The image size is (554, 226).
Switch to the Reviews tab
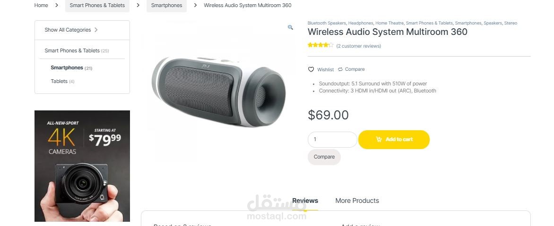pos(305,201)
